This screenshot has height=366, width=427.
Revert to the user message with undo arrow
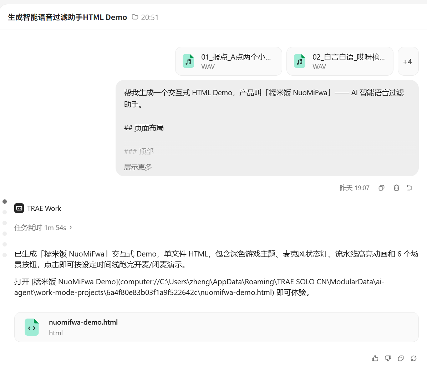(409, 188)
